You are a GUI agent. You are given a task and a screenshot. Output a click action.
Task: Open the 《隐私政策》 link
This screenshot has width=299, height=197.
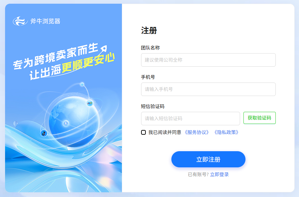226,132
